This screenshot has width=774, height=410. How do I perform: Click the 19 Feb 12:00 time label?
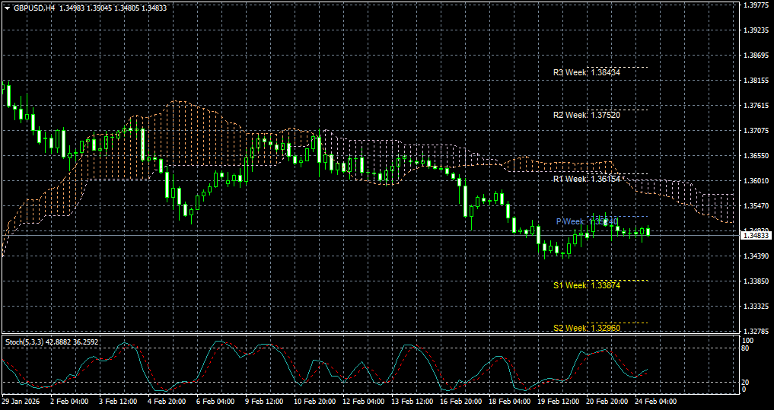click(559, 402)
